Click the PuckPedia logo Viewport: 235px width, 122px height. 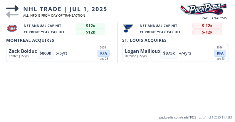coord(204,9)
